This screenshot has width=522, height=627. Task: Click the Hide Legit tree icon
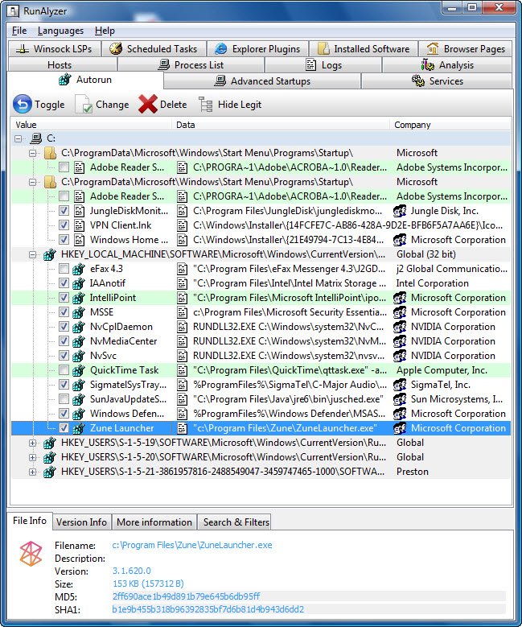pyautogui.click(x=205, y=105)
